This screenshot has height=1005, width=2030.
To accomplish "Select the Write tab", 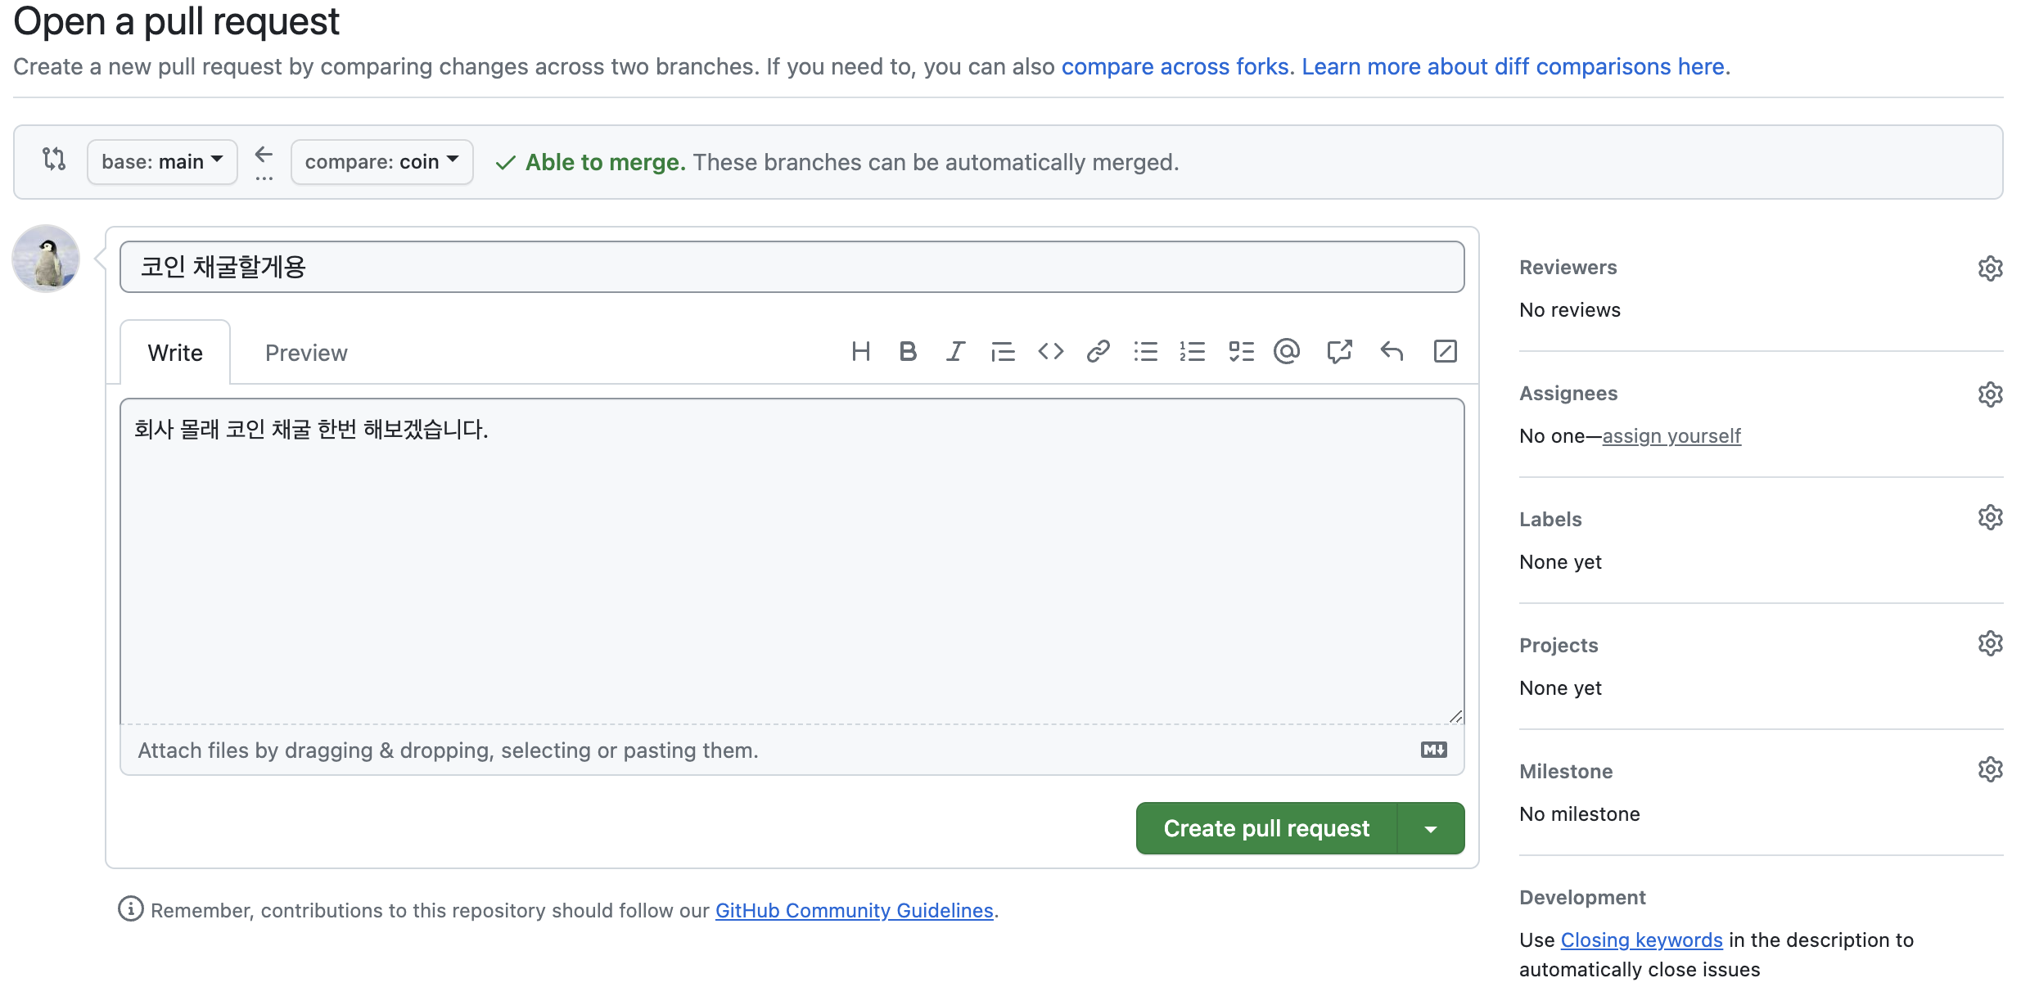I will pyautogui.click(x=175, y=353).
